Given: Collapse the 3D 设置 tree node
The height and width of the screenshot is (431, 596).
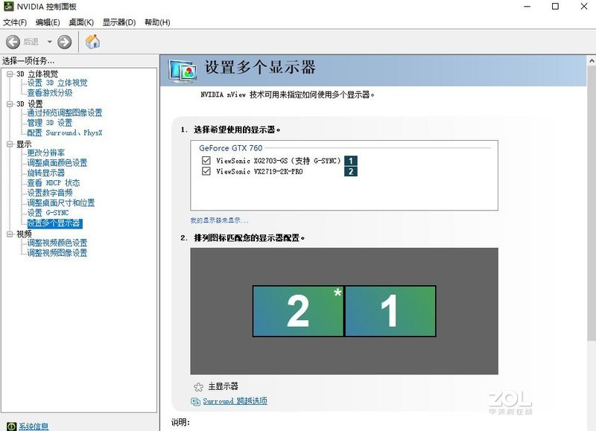Looking at the screenshot, I should point(10,104).
